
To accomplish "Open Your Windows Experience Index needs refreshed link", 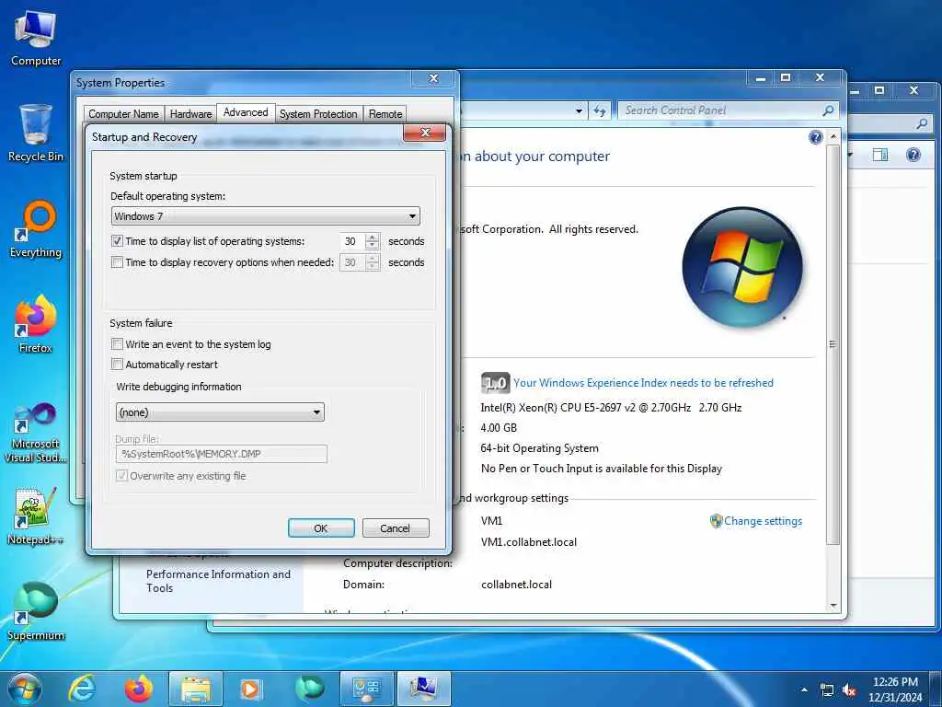I will click(x=643, y=383).
